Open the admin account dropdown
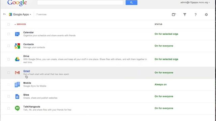The image size is (216, 121). pos(195,2)
